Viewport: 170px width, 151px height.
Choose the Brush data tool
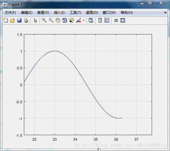(x=79, y=20)
